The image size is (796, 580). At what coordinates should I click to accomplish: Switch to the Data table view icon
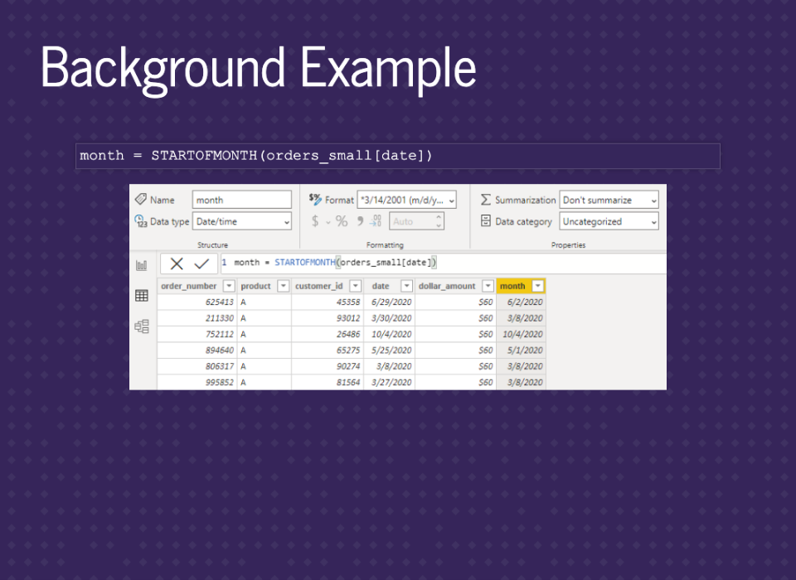(142, 296)
